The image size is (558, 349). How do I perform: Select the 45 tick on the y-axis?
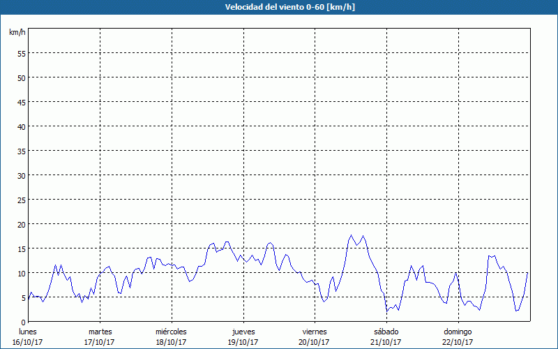pyautogui.click(x=21, y=102)
